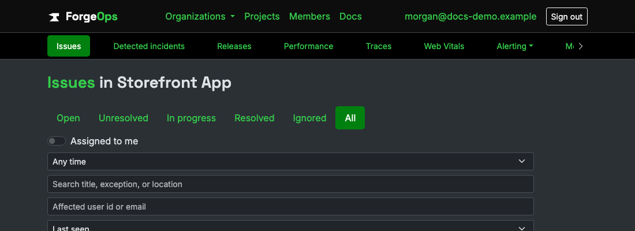This screenshot has width=635, height=231.
Task: Go to Projects page
Action: [262, 17]
